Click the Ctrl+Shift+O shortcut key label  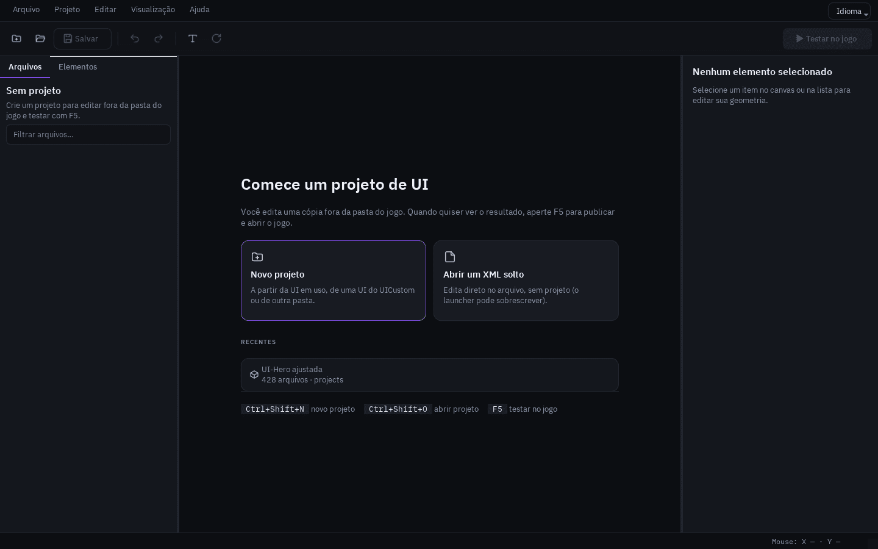point(398,409)
